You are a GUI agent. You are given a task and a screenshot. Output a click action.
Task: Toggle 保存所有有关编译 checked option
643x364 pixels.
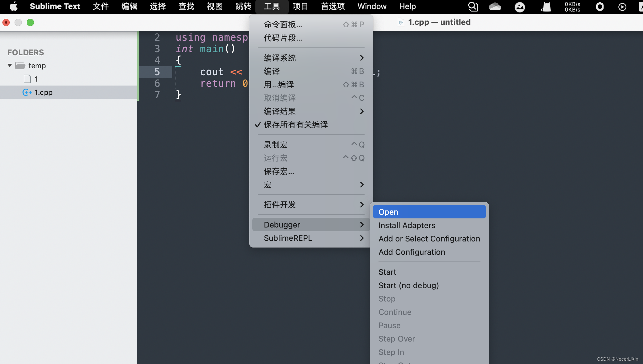(x=296, y=125)
